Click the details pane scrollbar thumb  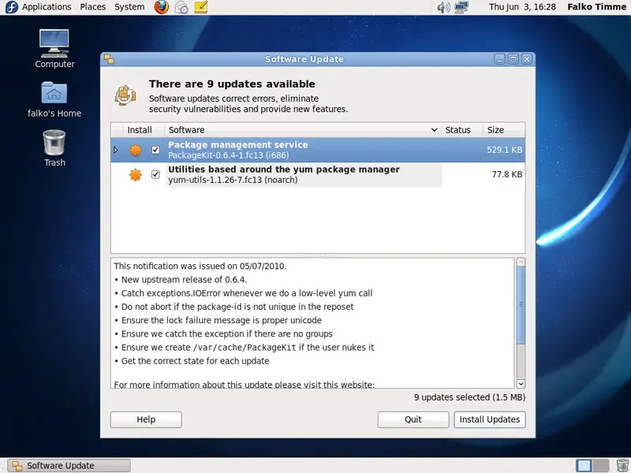(521, 305)
